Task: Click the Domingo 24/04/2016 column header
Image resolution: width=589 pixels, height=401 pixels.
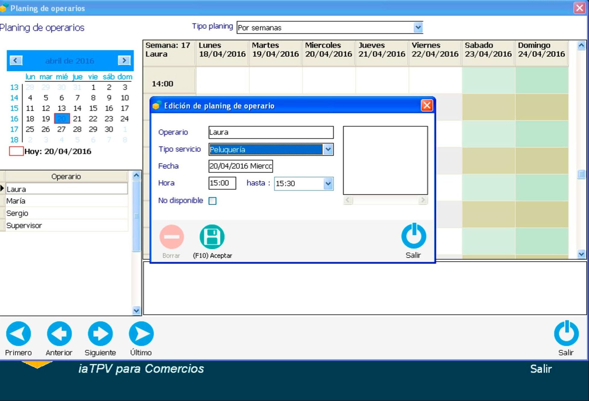Action: [541, 53]
